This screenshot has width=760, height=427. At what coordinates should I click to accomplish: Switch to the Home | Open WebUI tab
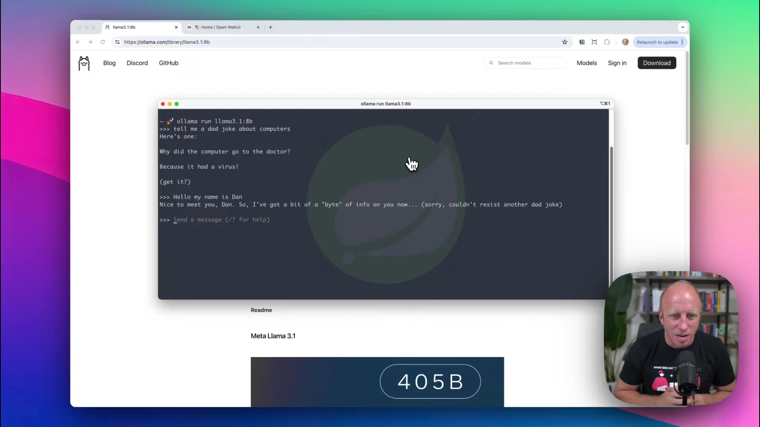[x=220, y=27]
